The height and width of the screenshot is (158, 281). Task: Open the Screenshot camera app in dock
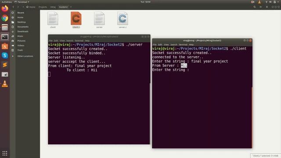[x=5, y=74]
